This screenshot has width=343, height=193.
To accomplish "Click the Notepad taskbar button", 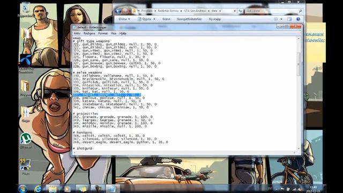I will (x=113, y=189).
